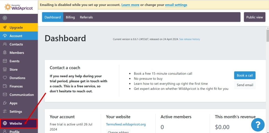Click the Members badge icon
Viewport: 269px width, 133px height.
[5, 53]
